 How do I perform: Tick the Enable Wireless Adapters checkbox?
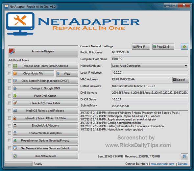point(10,133)
